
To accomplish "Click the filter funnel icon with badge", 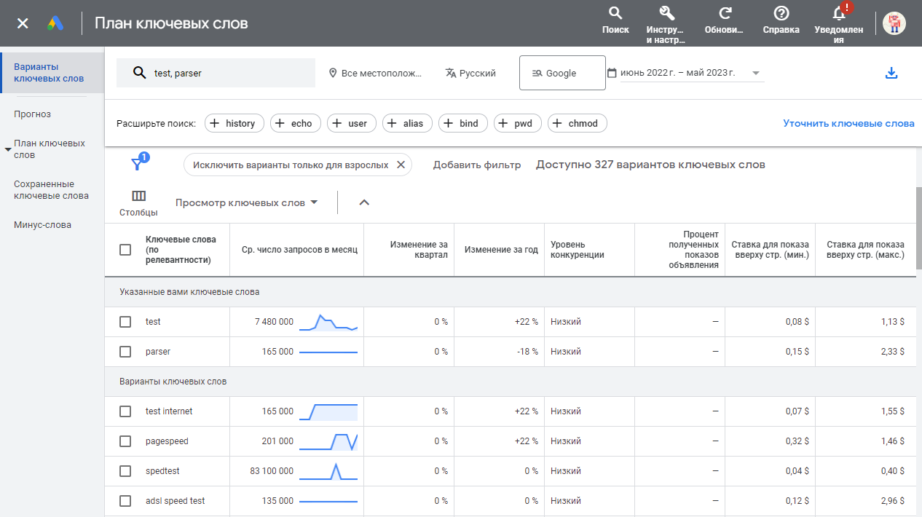I will click(x=138, y=162).
